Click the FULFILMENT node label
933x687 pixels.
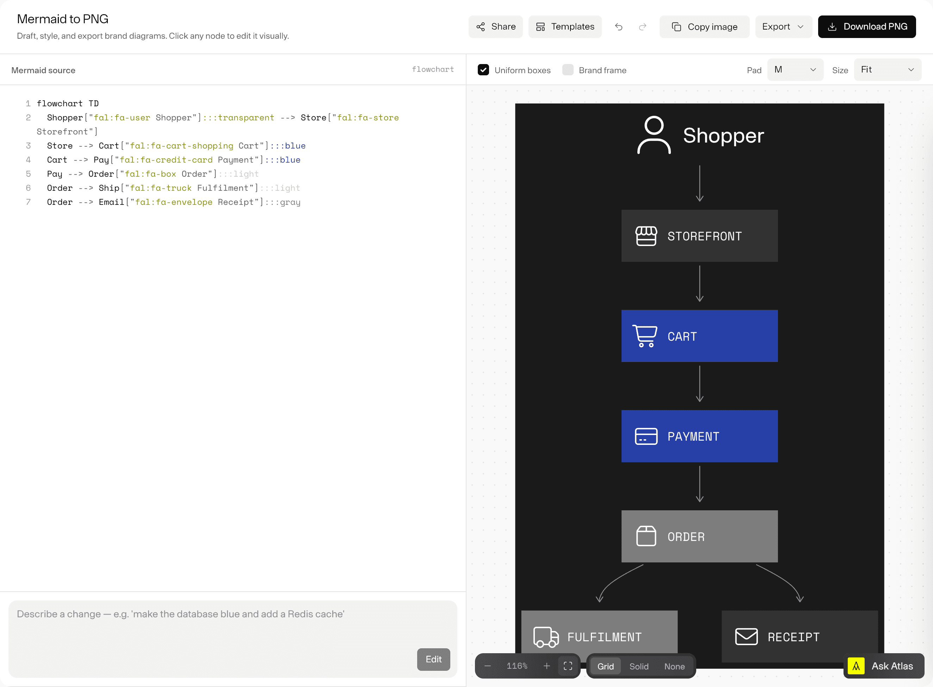(x=605, y=637)
